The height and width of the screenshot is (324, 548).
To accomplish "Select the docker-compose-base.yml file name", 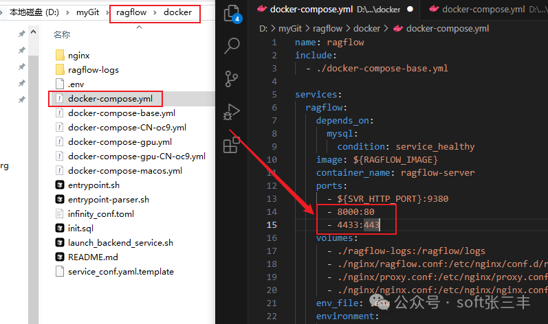I will click(122, 113).
